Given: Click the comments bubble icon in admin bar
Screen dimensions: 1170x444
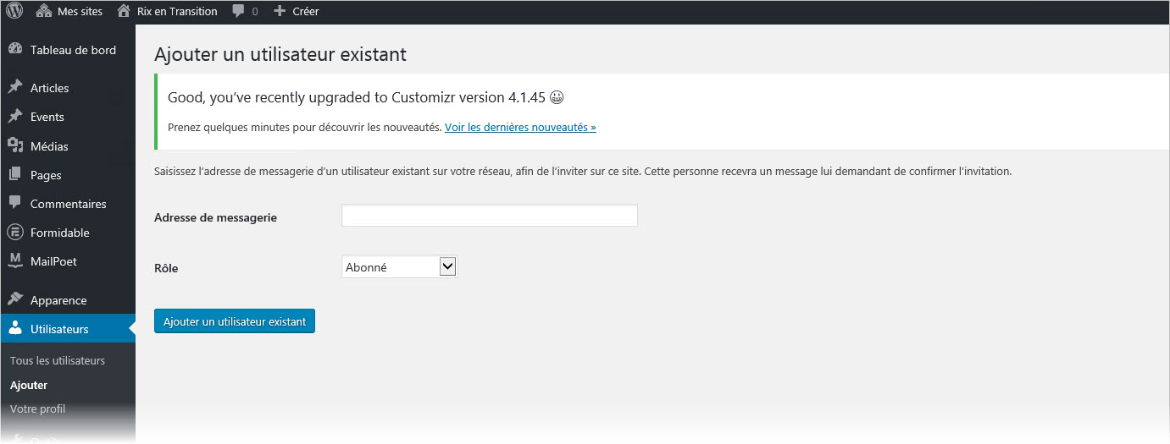Looking at the screenshot, I should point(239,11).
